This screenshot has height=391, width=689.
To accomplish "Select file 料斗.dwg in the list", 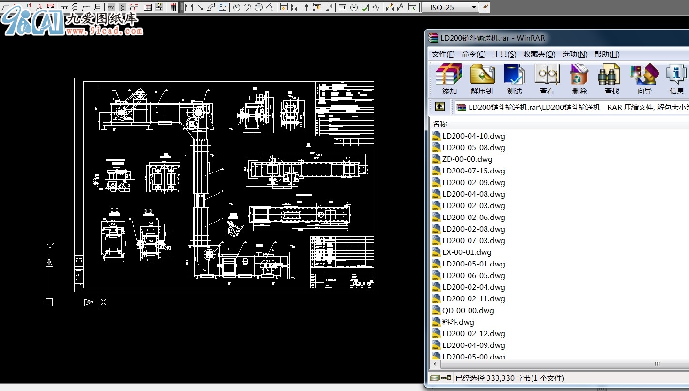I will tap(453, 322).
